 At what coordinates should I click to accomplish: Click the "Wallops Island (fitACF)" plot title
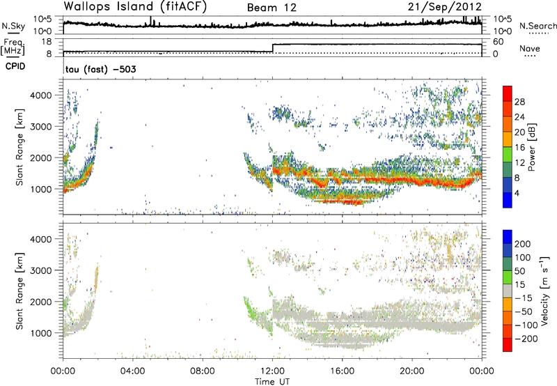pyautogui.click(x=135, y=7)
